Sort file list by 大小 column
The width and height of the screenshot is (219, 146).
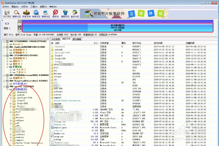click(96, 43)
